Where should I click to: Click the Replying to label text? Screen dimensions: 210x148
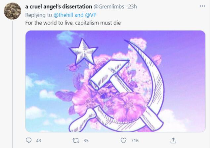[x=39, y=15]
